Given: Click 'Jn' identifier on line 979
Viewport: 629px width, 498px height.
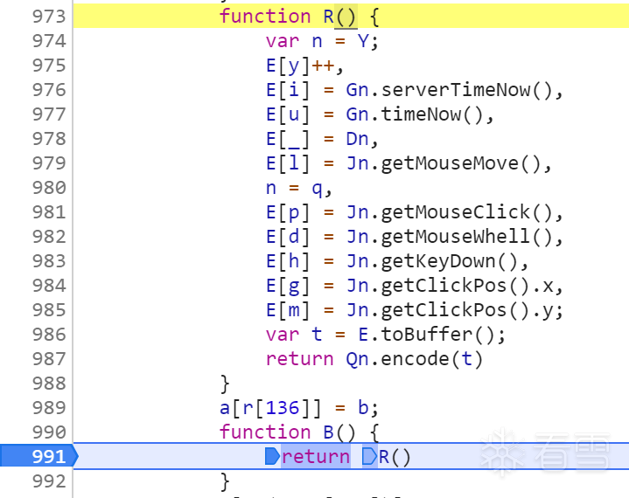Looking at the screenshot, I should pyautogui.click(x=357, y=163).
